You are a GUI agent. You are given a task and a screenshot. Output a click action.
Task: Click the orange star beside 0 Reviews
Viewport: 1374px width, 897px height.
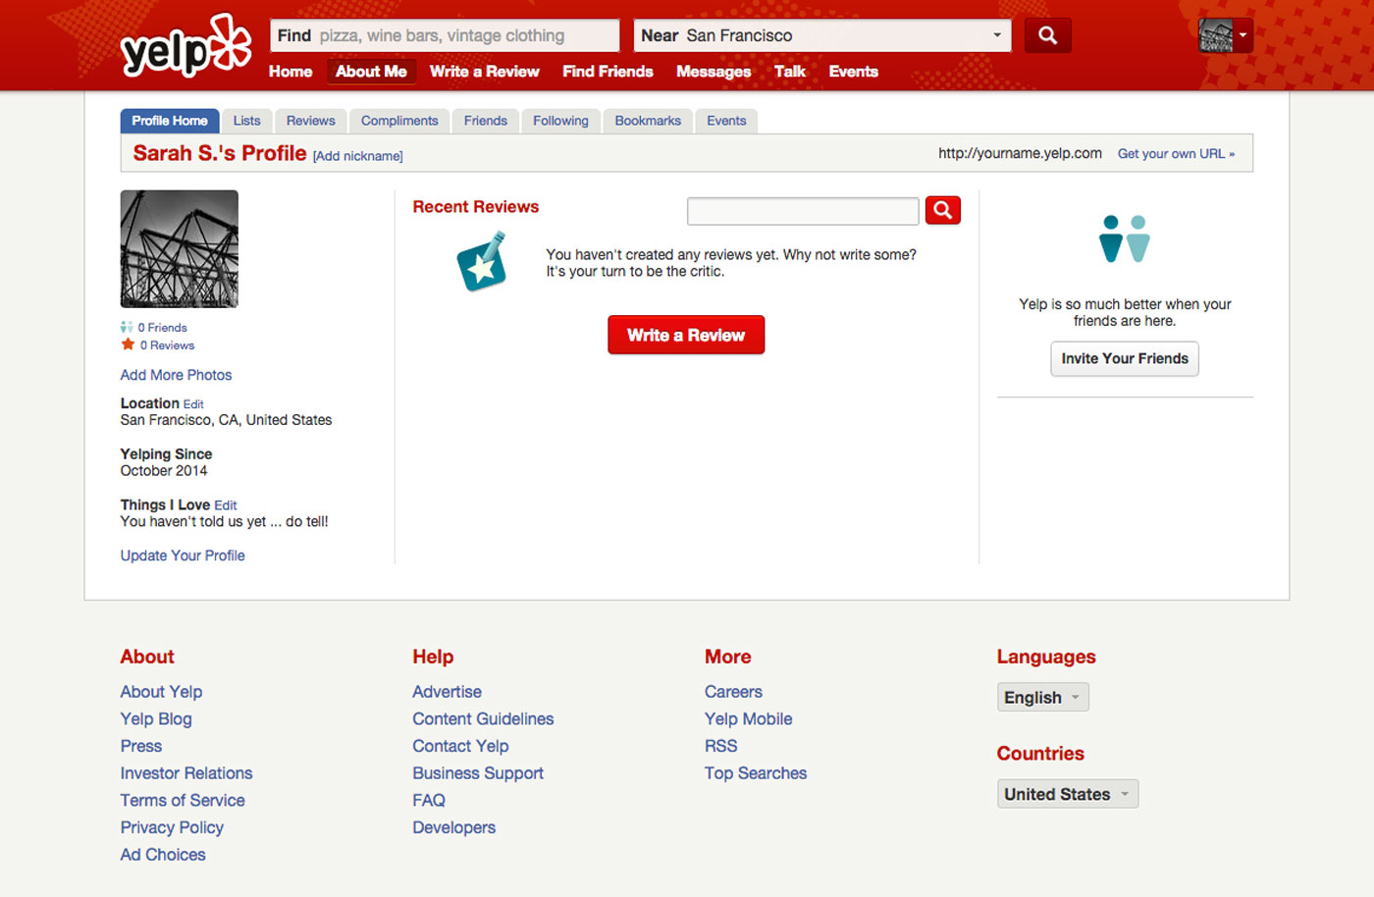[x=128, y=344]
